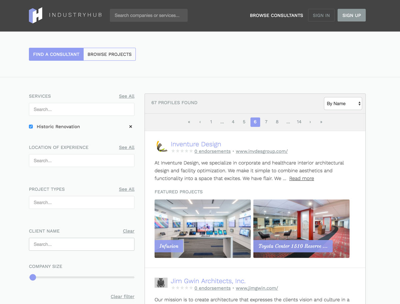
Task: Go to results page 4
Action: point(233,122)
